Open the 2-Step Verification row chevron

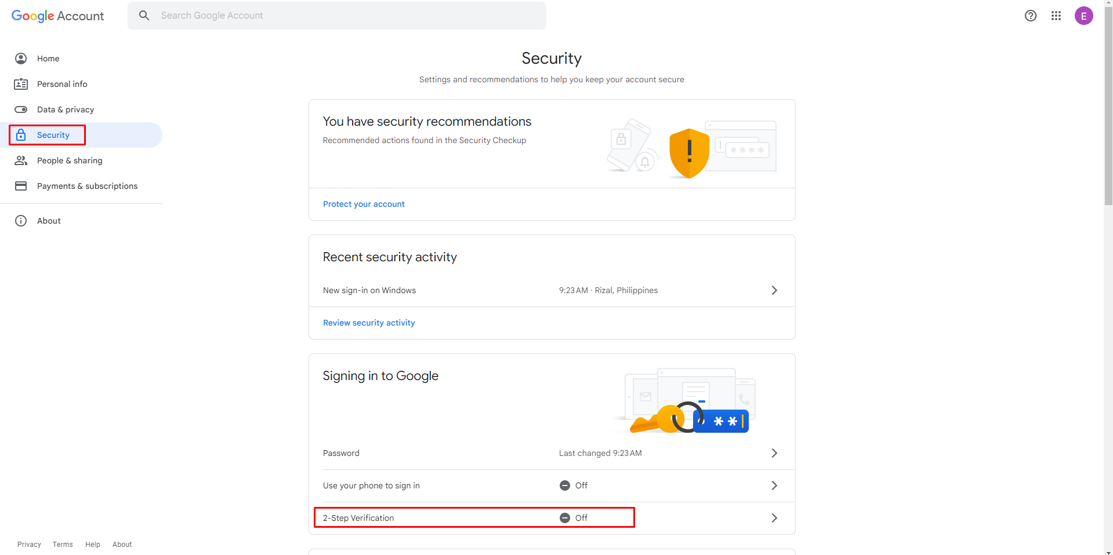[774, 518]
